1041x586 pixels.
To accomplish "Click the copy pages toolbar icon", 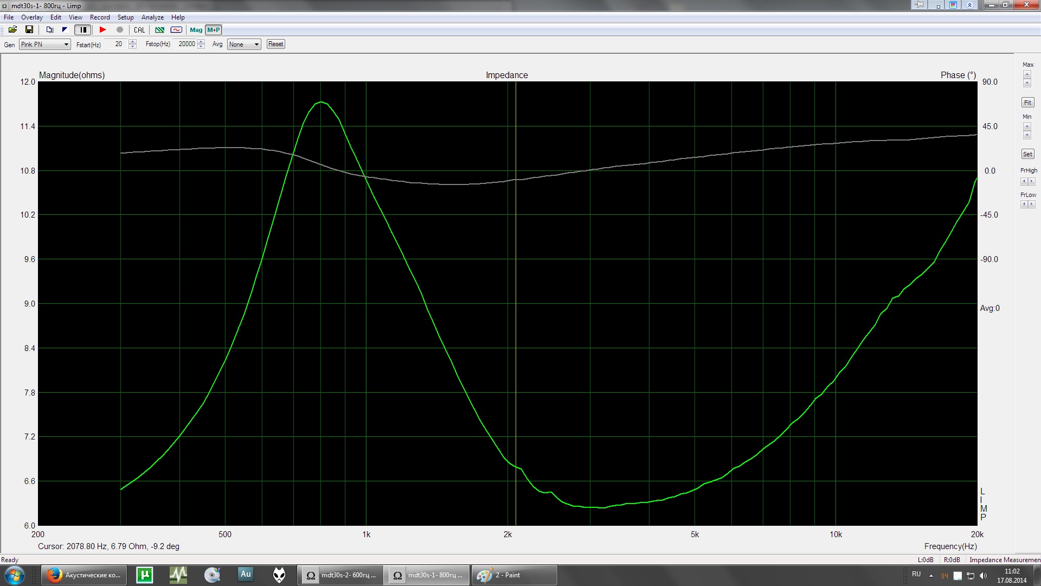I will (x=49, y=30).
